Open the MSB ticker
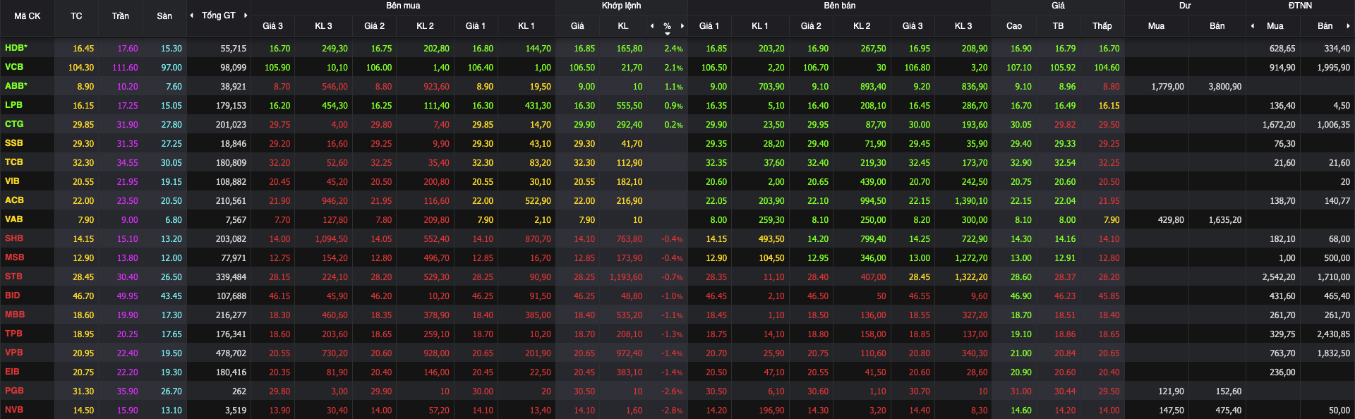This screenshot has width=1355, height=419. 15,257
